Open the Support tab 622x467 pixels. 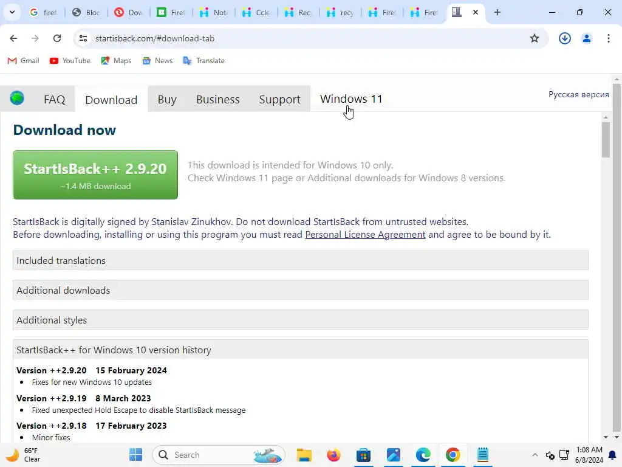pyautogui.click(x=279, y=99)
